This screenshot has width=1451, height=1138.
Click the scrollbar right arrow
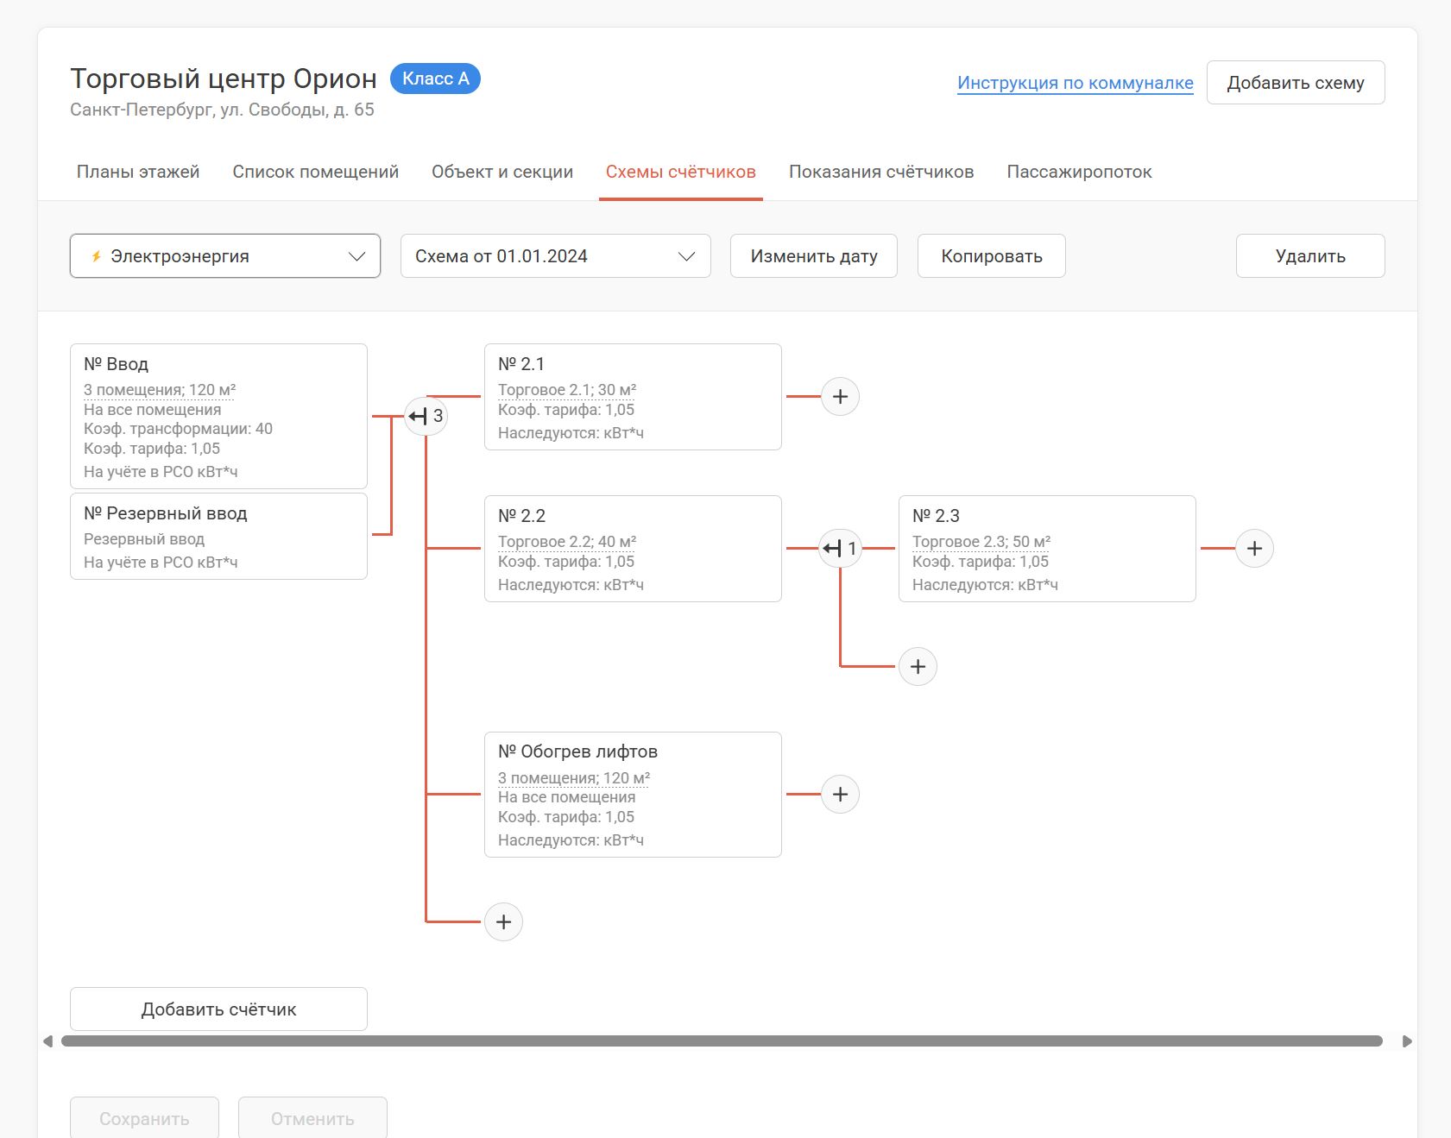click(1407, 1041)
